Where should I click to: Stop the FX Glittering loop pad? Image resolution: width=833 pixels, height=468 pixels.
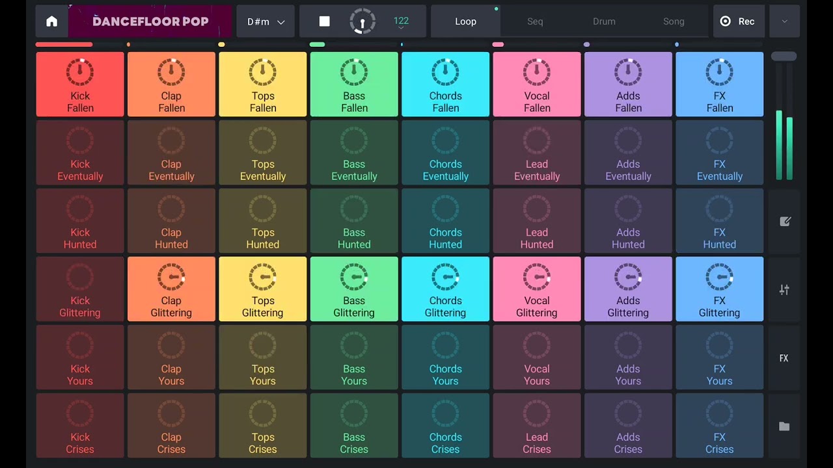(x=720, y=289)
